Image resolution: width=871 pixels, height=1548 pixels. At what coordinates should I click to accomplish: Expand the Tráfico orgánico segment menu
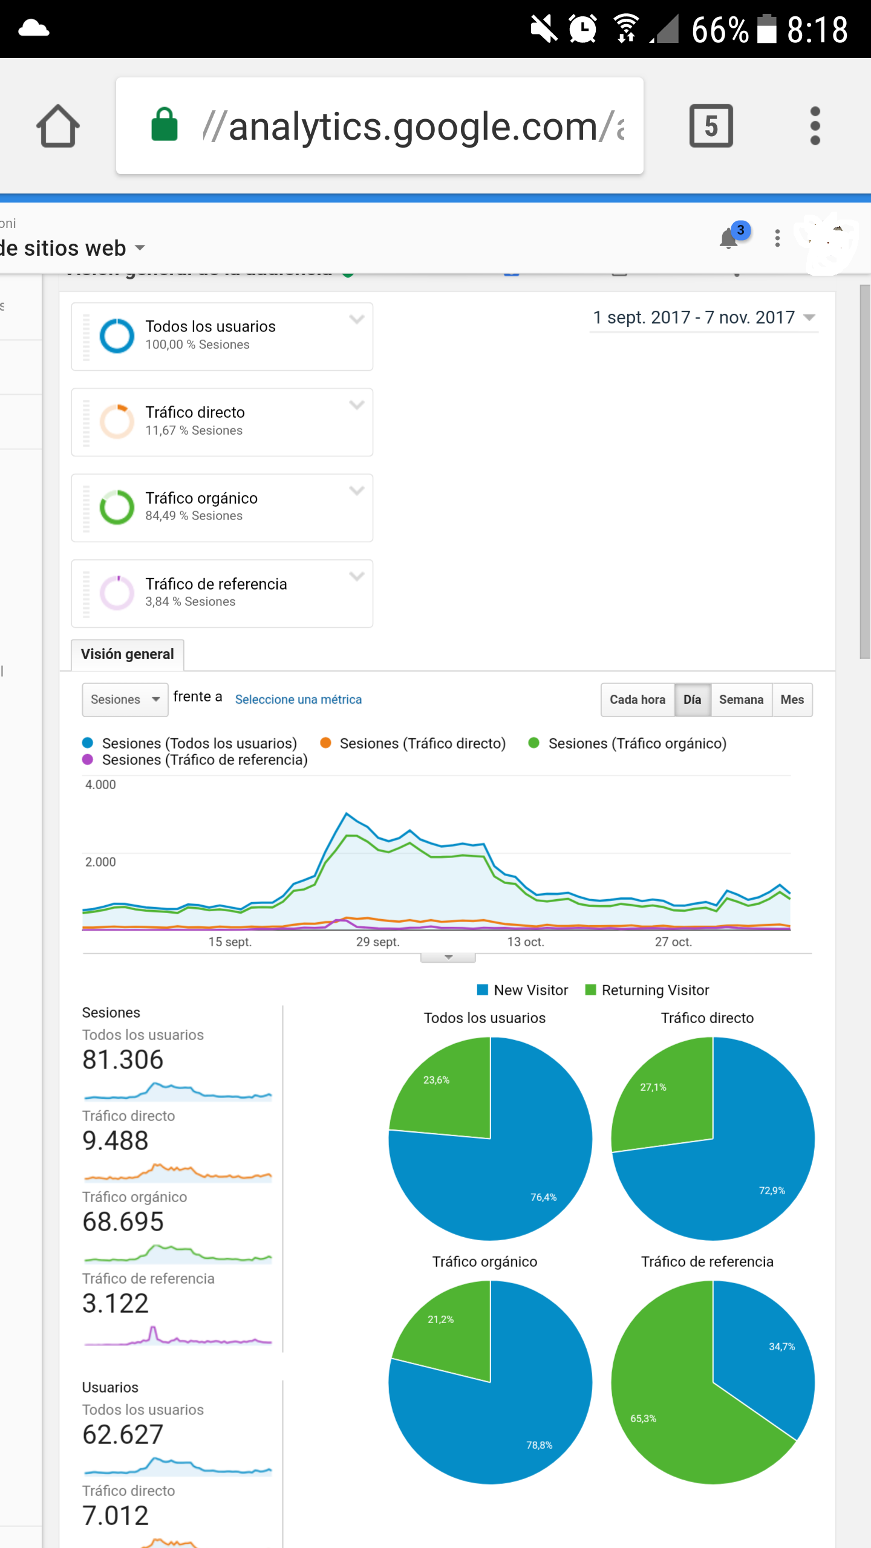click(x=357, y=491)
